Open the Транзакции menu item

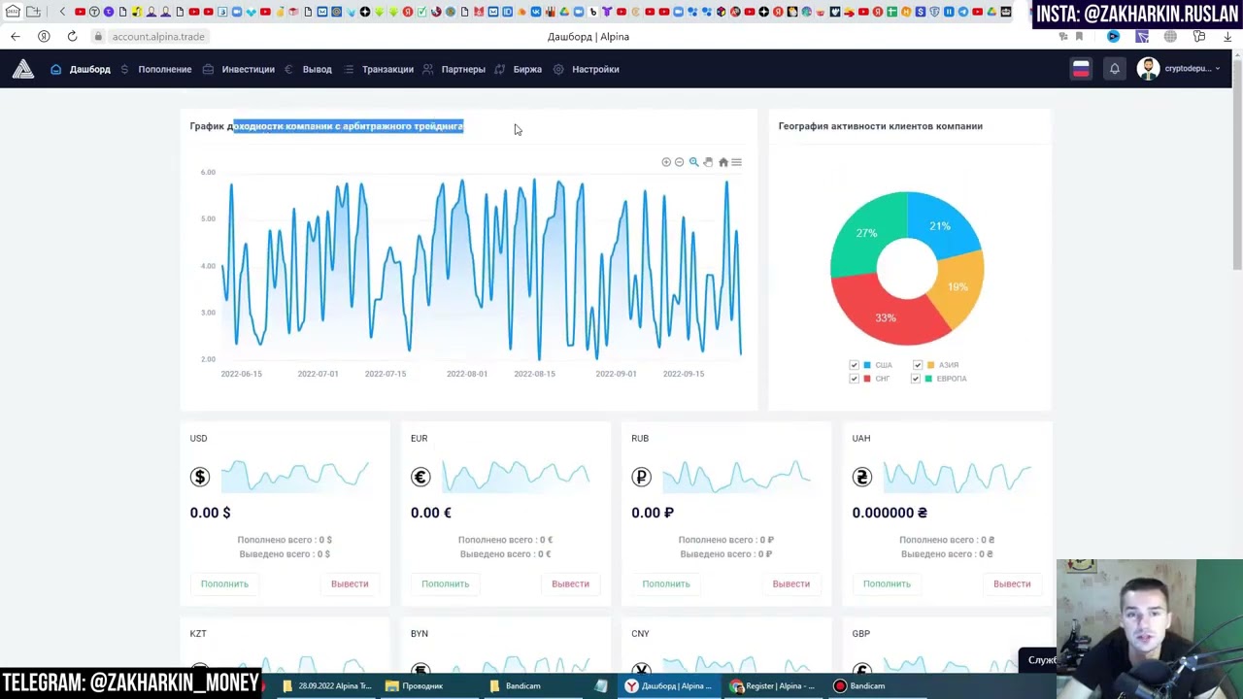[x=378, y=69]
